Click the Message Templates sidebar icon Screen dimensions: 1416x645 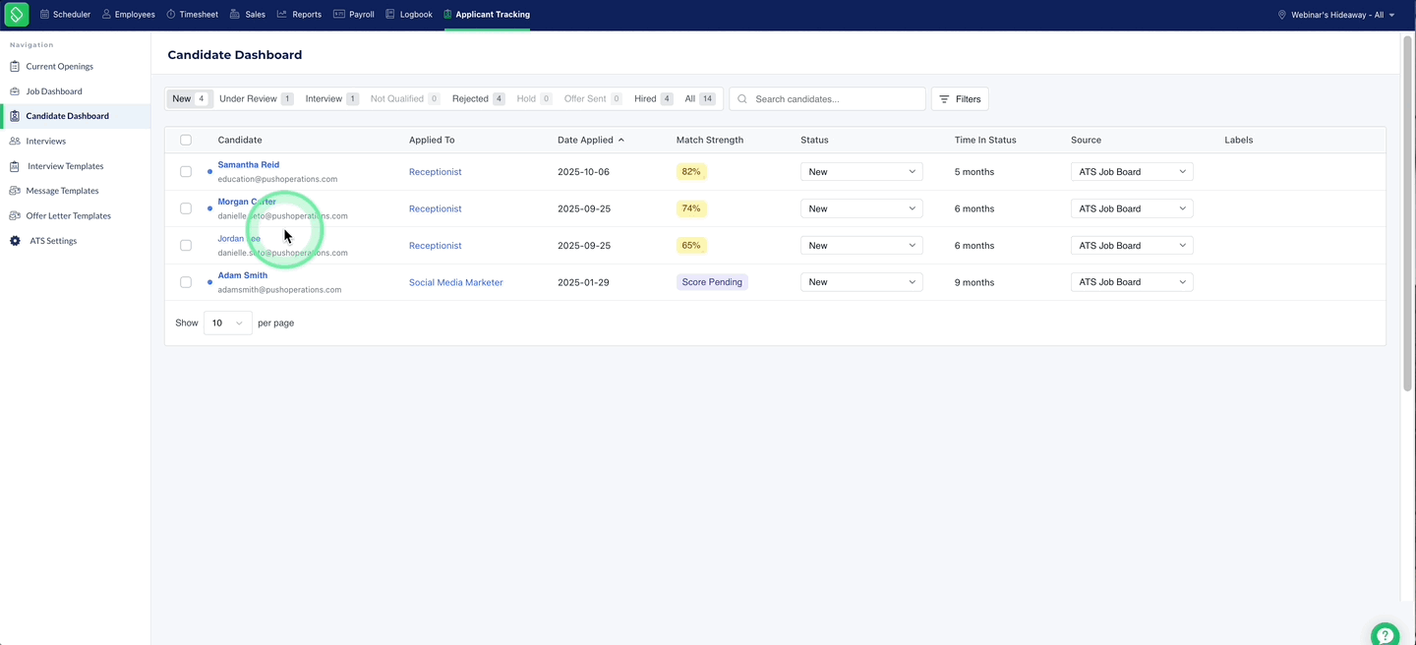point(15,191)
